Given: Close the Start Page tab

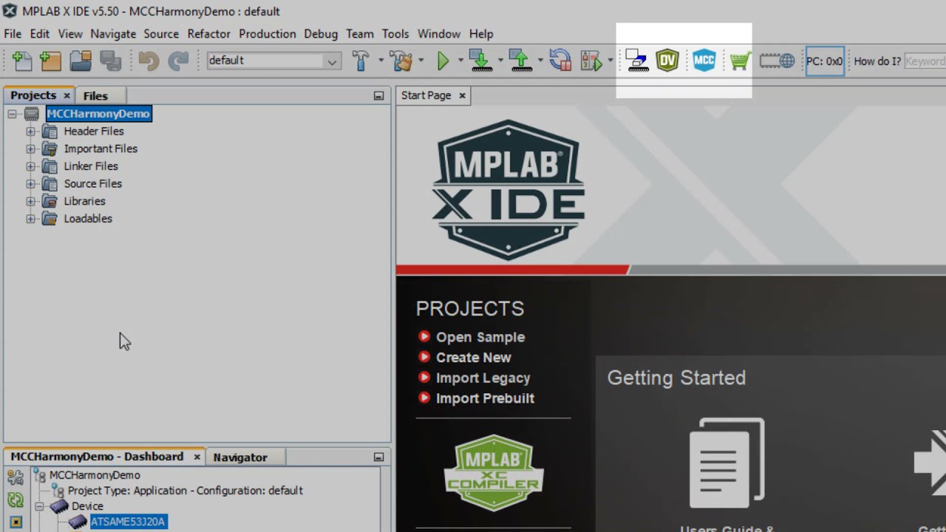Looking at the screenshot, I should tap(462, 95).
